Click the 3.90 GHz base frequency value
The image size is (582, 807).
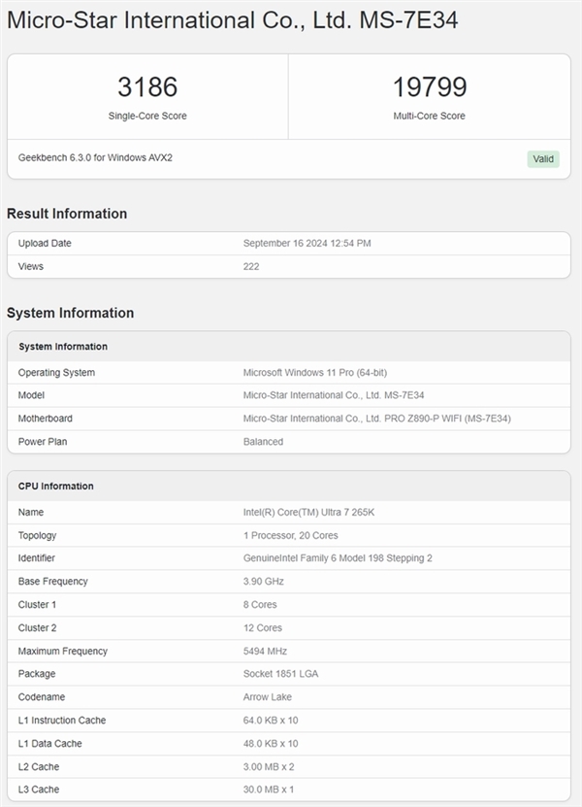coord(263,582)
